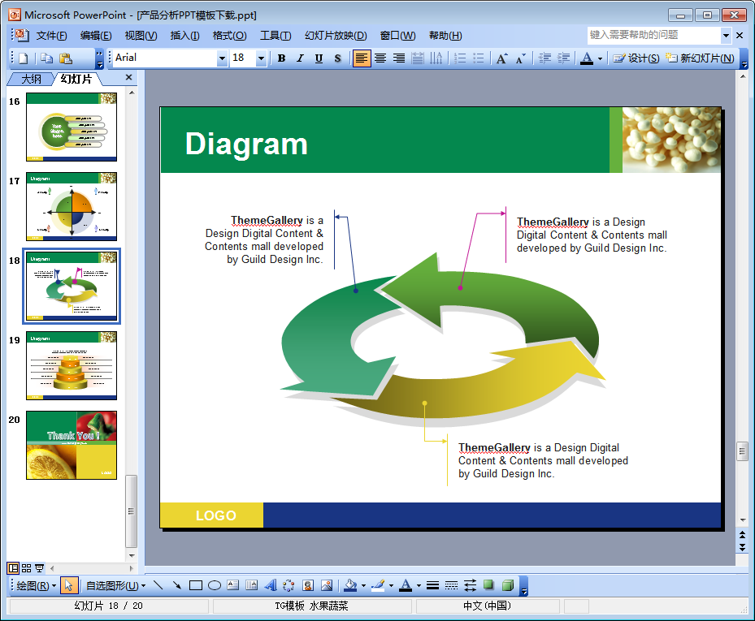Click the Paste clipboard icon
This screenshot has height=621, width=755.
coord(66,58)
